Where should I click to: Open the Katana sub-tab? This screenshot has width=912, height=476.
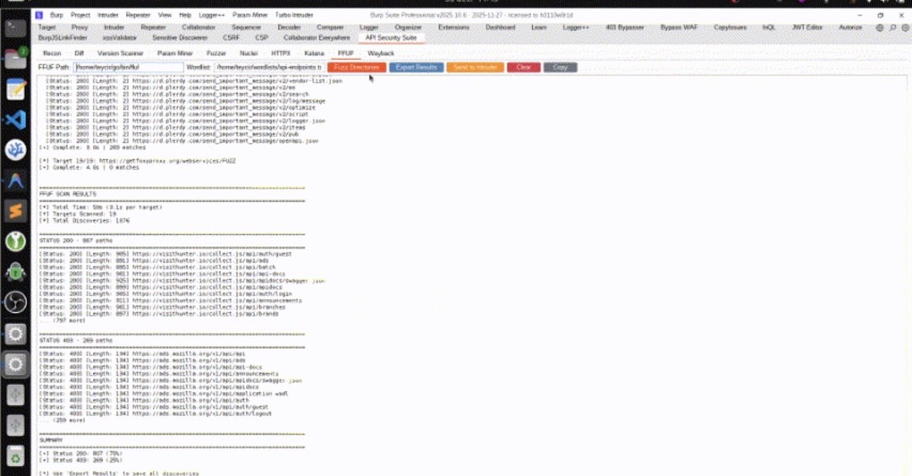tap(314, 53)
